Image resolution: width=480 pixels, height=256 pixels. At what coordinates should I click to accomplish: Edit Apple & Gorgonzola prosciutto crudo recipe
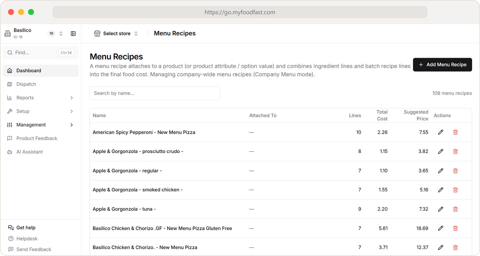click(x=440, y=151)
